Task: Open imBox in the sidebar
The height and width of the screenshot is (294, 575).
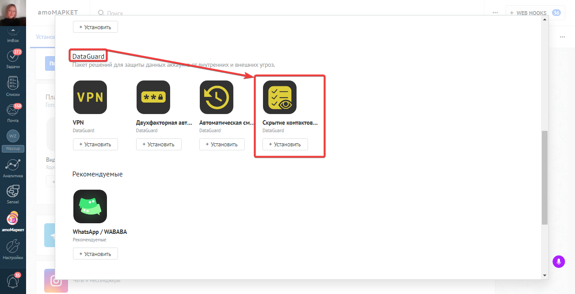Action: (x=13, y=36)
